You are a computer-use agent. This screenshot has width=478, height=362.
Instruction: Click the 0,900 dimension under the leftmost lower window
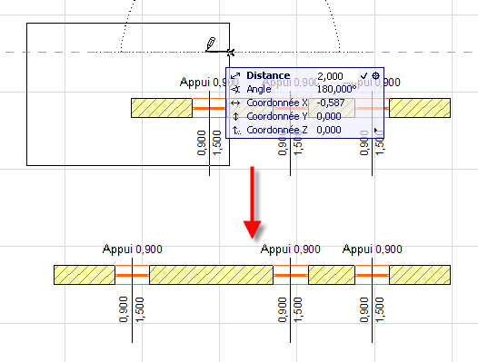pyautogui.click(x=124, y=309)
